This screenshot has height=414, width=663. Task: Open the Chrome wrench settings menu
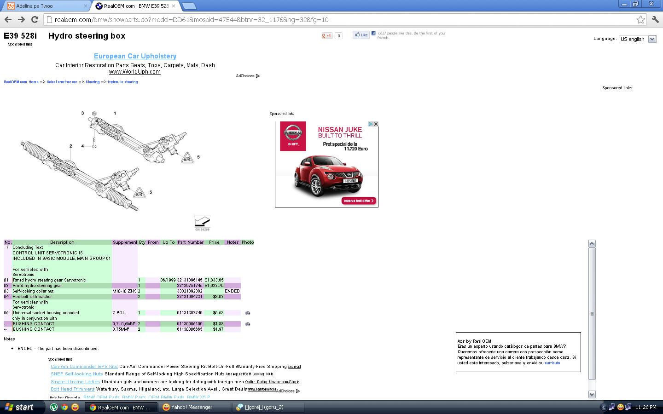pyautogui.click(x=655, y=19)
